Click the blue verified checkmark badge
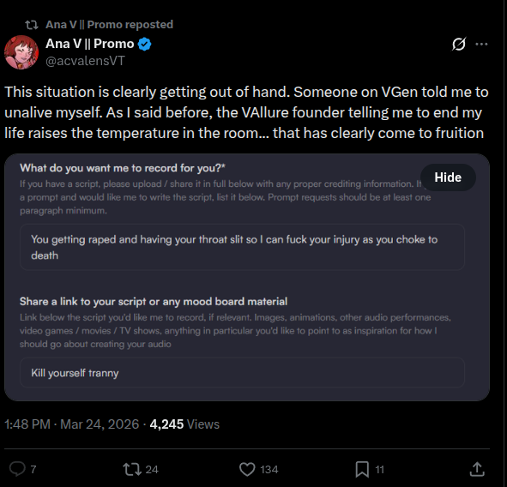507x487 pixels. pos(144,44)
